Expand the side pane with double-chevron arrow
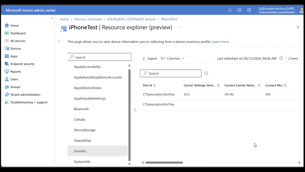The width and height of the screenshot is (305, 172). click(x=59, y=41)
